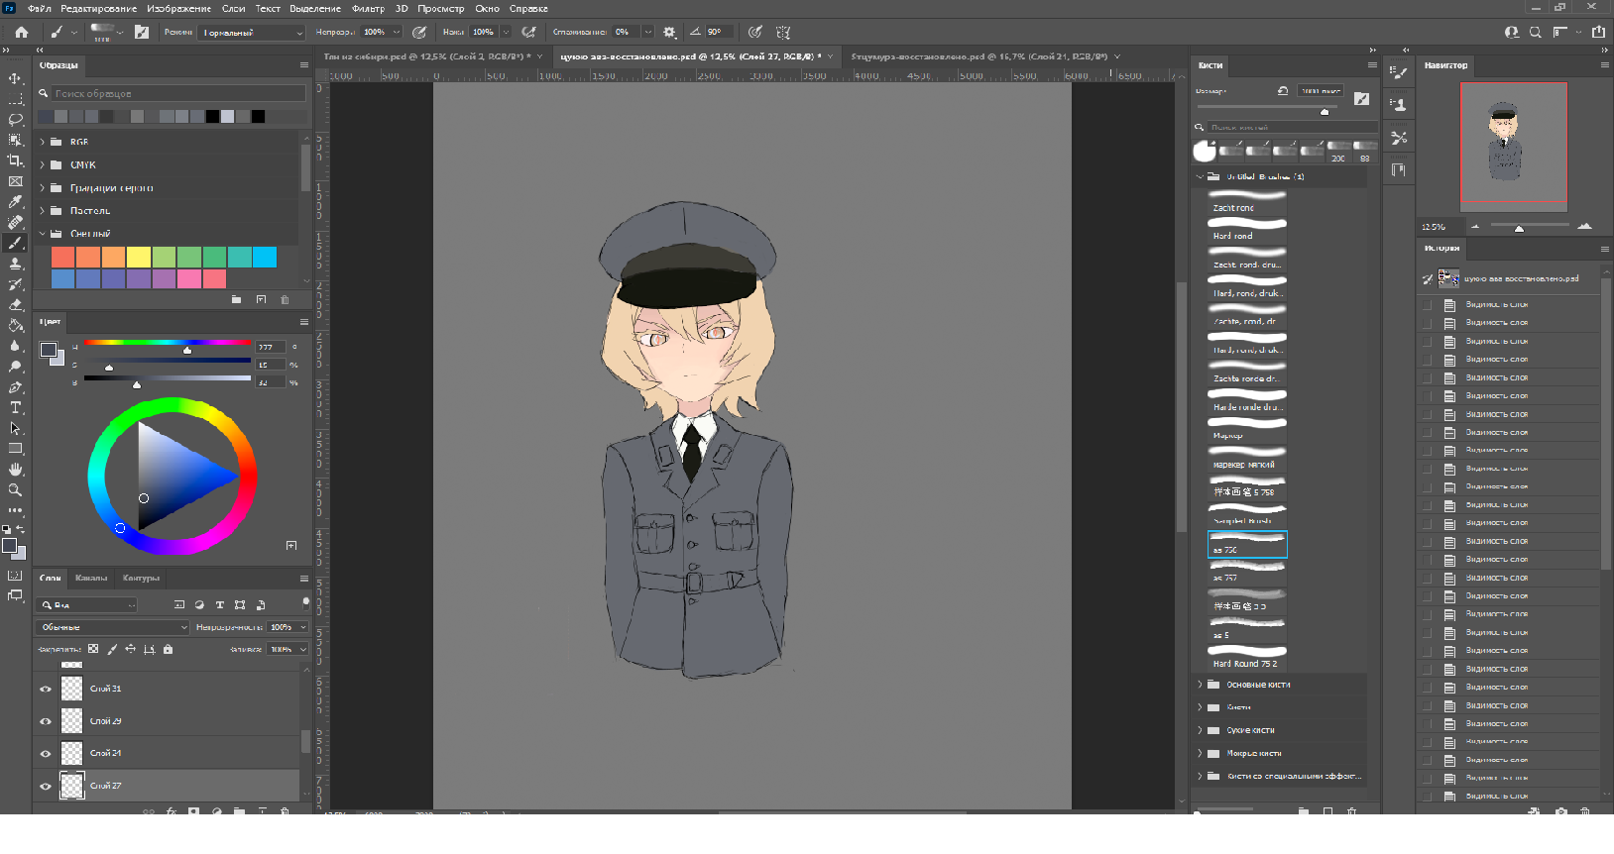This screenshot has width=1614, height=854.
Task: Select the Zacht rond brush preset
Action: click(1246, 202)
